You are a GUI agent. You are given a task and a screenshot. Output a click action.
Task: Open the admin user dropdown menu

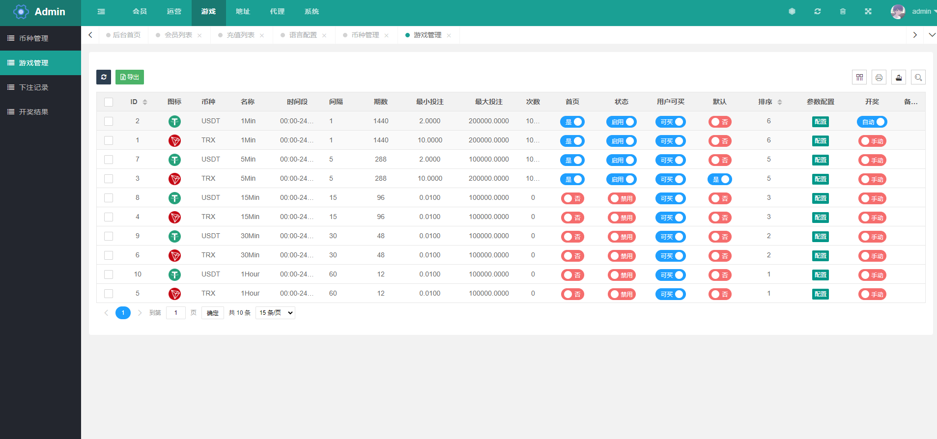pos(914,12)
